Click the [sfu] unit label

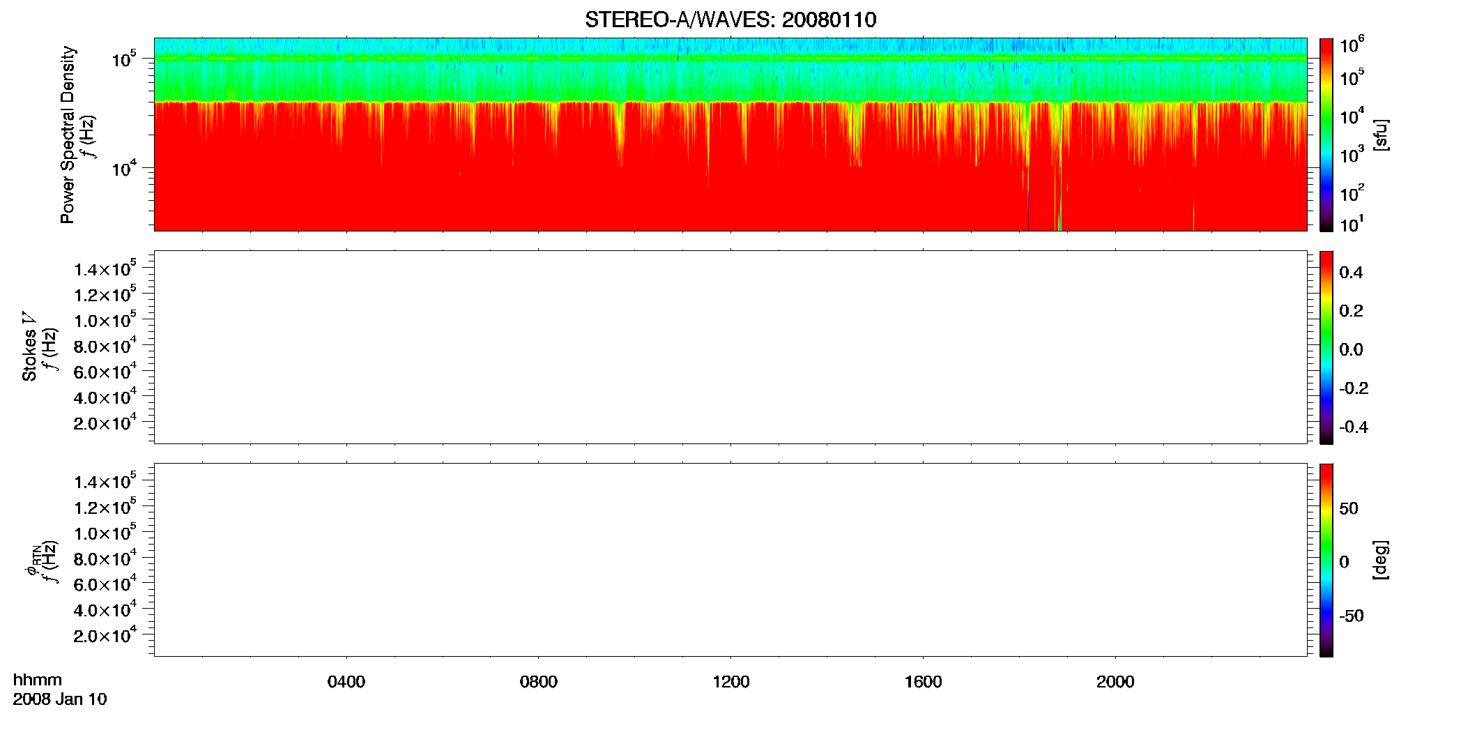point(1381,135)
